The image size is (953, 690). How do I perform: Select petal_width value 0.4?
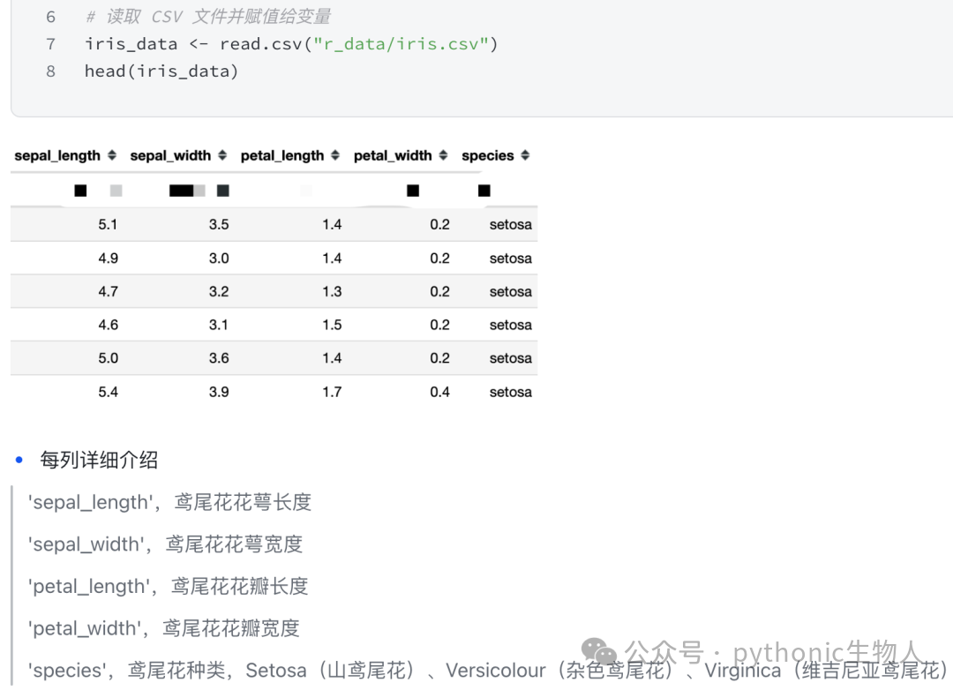[439, 392]
